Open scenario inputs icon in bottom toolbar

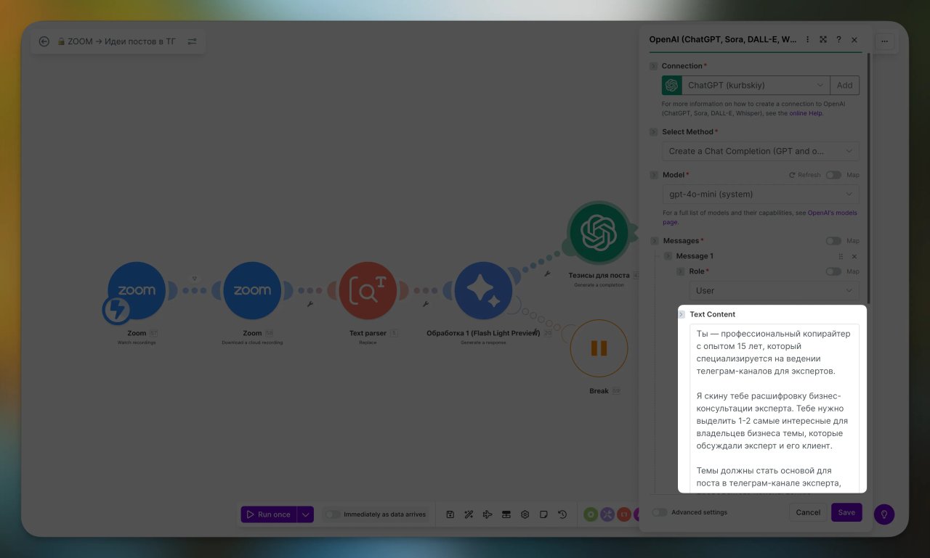point(506,514)
